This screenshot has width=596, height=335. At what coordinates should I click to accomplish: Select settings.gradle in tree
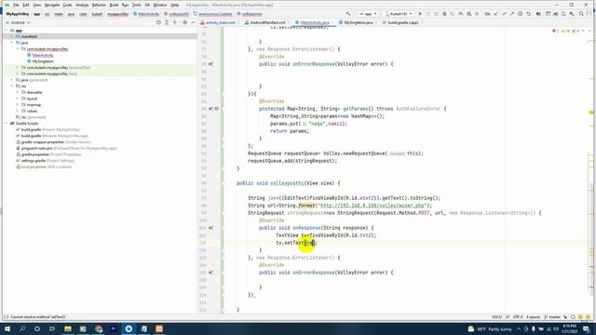(45, 161)
